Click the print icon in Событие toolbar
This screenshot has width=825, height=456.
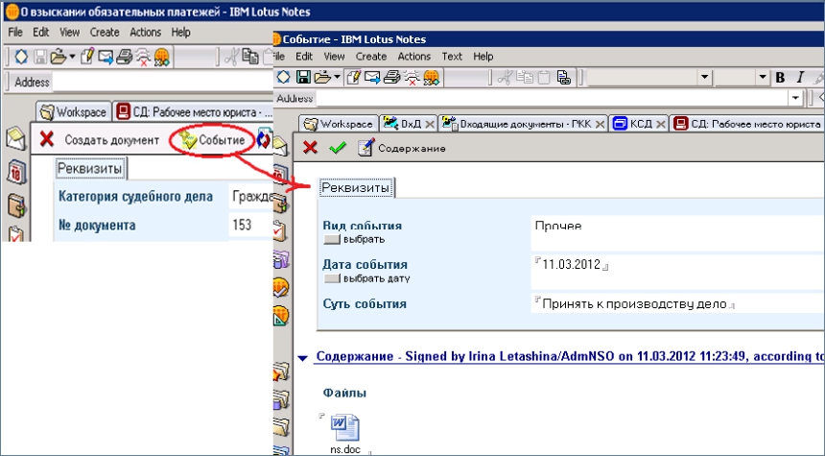pyautogui.click(x=391, y=77)
